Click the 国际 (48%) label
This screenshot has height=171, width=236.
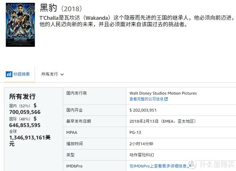[20, 119]
